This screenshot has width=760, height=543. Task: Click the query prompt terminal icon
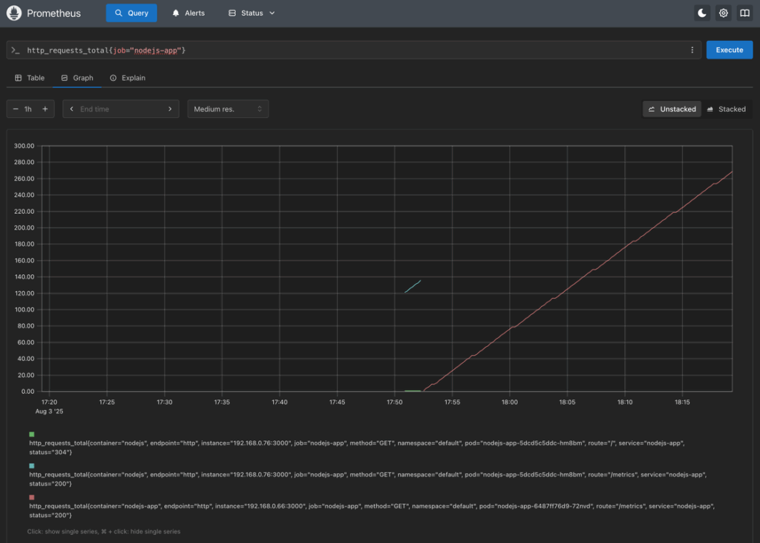(16, 50)
